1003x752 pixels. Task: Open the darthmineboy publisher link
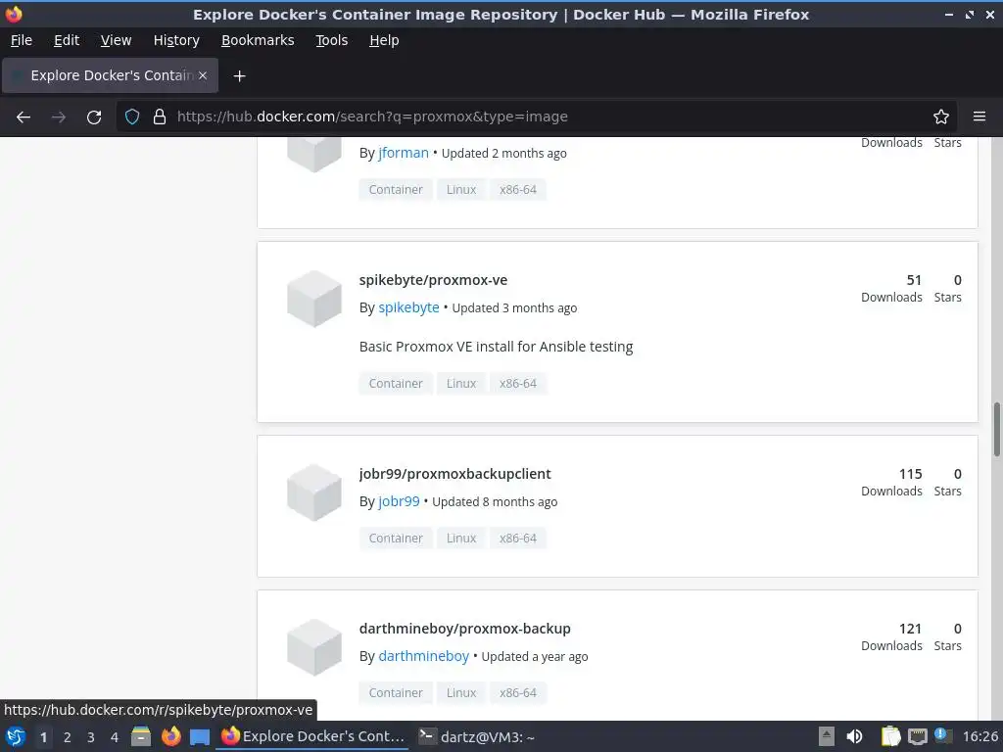point(423,656)
